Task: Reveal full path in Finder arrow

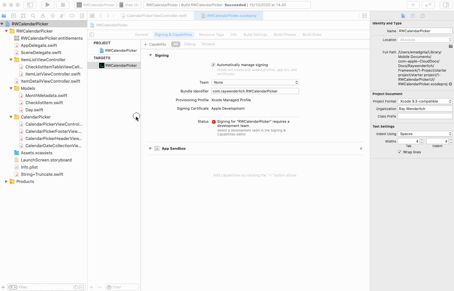Action: pyautogui.click(x=450, y=84)
